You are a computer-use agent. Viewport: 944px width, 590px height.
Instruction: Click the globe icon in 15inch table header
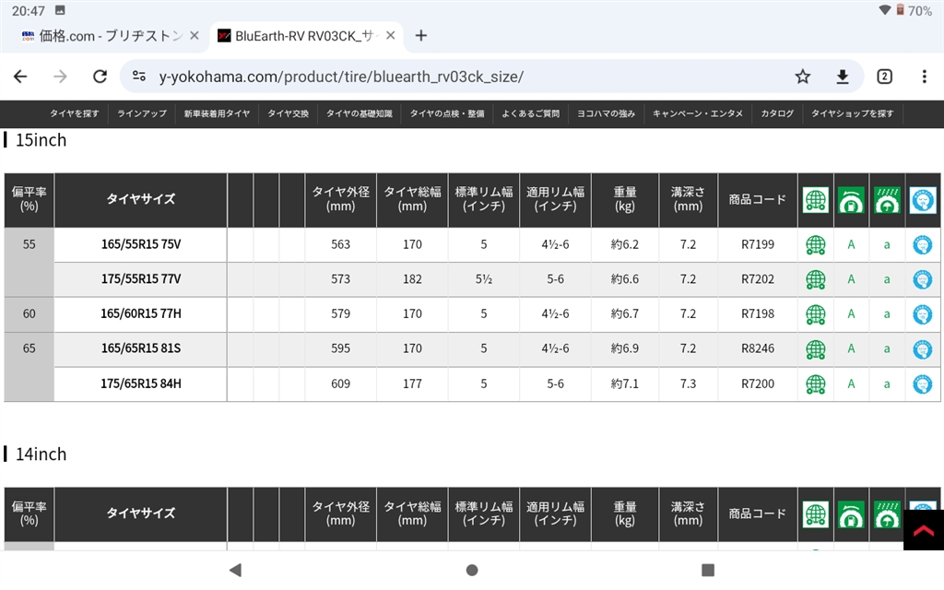tap(816, 200)
